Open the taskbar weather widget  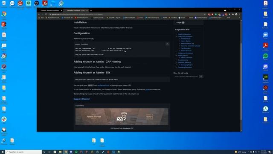click(240, 152)
